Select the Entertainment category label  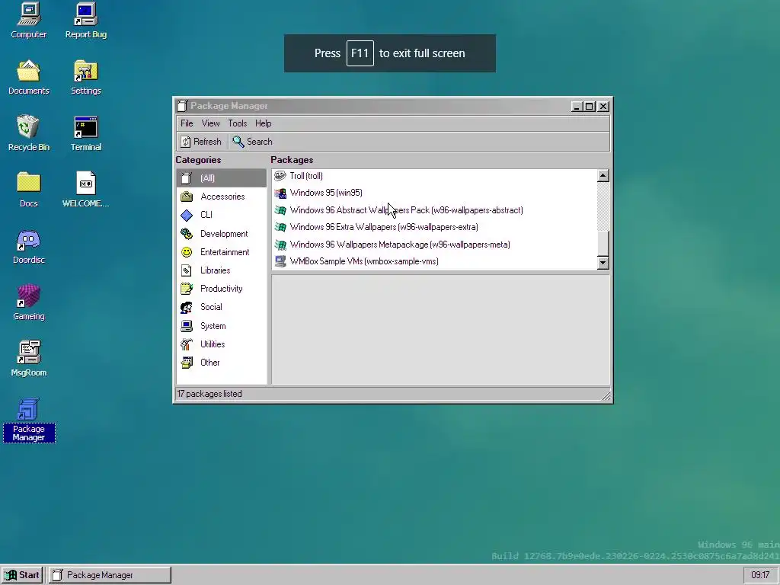[225, 252]
